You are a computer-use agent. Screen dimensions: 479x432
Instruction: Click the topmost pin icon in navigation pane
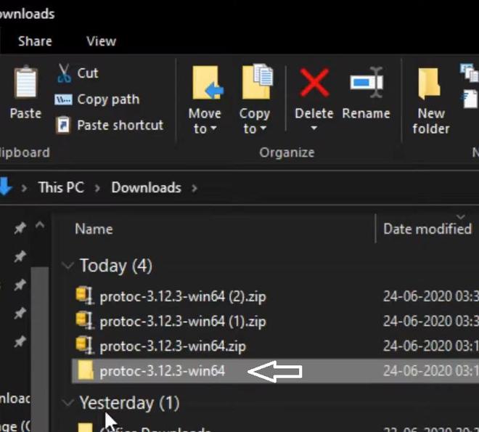(20, 228)
